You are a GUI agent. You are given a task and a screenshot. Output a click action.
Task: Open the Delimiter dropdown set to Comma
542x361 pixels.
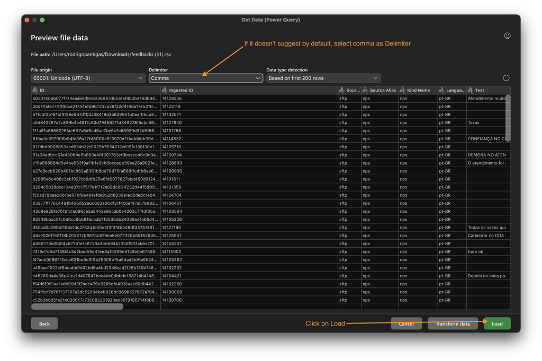point(205,78)
